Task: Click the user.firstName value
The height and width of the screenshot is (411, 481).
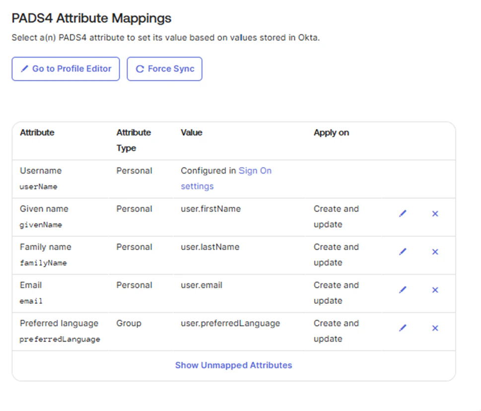Action: tap(211, 209)
